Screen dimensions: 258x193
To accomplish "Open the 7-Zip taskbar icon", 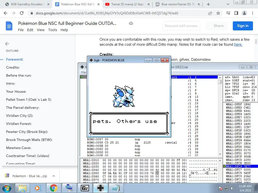I will pos(85,188).
